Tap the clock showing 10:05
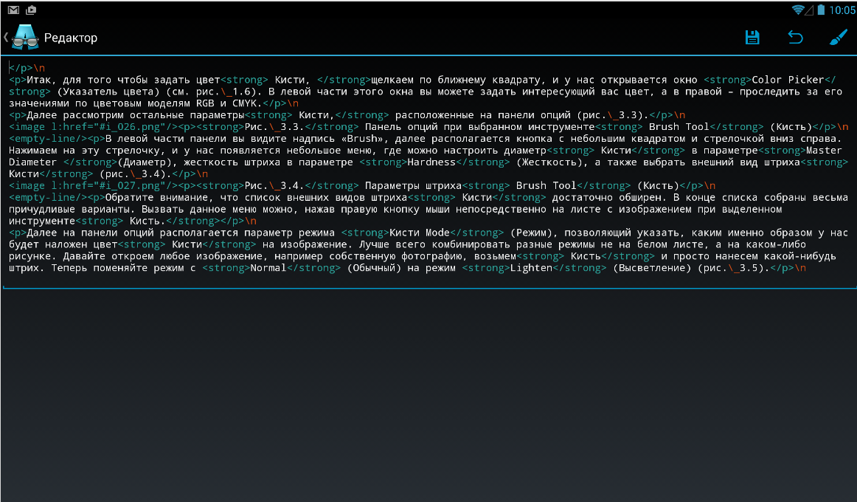Image resolution: width=857 pixels, height=502 pixels. pos(842,10)
